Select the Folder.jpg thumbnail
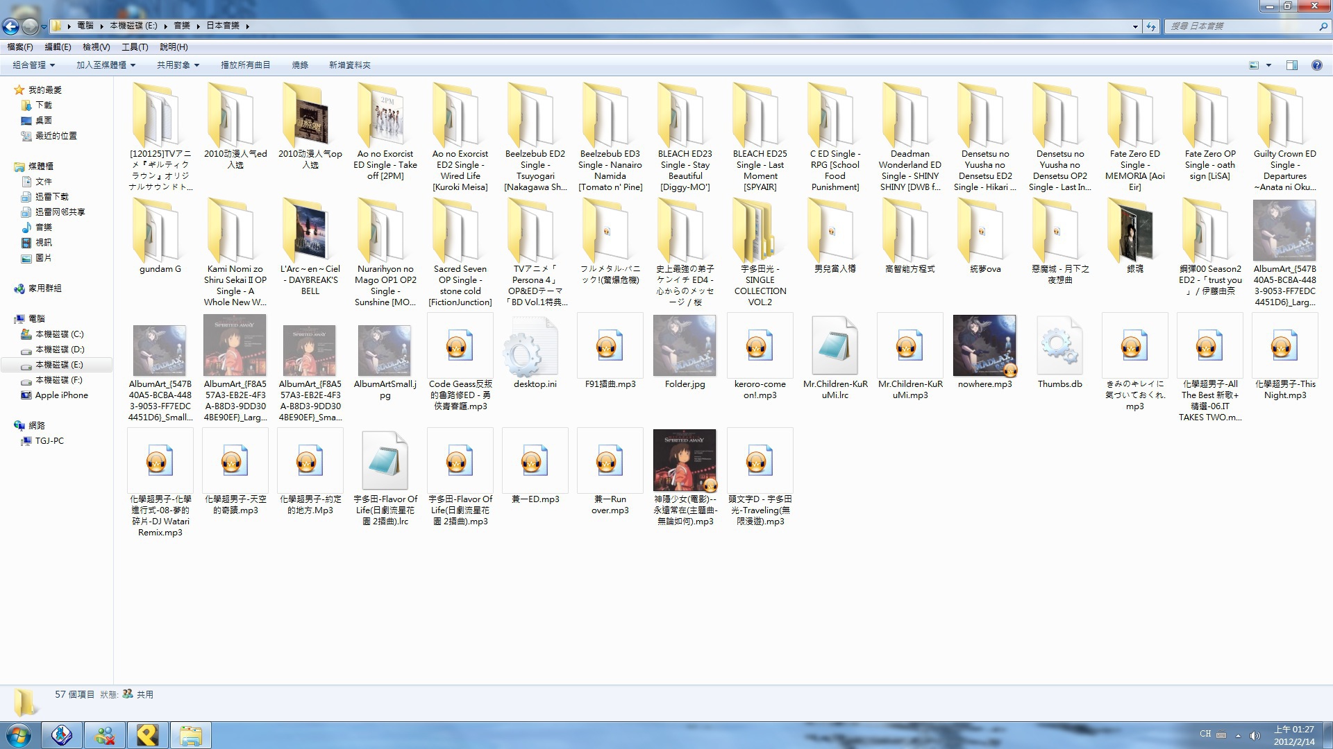This screenshot has width=1333, height=749. click(685, 347)
